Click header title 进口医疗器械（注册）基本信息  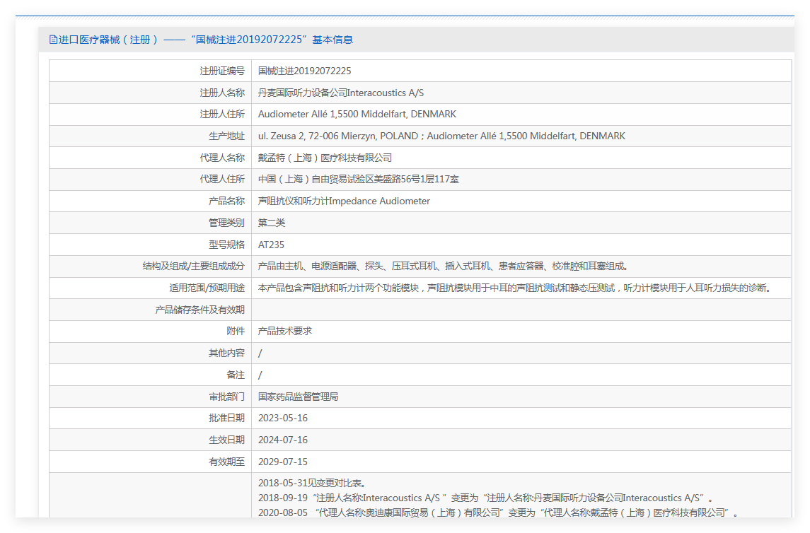tap(206, 40)
